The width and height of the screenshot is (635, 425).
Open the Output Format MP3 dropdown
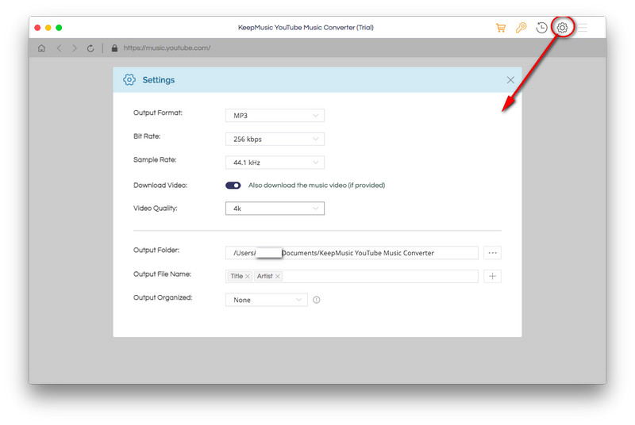click(275, 116)
